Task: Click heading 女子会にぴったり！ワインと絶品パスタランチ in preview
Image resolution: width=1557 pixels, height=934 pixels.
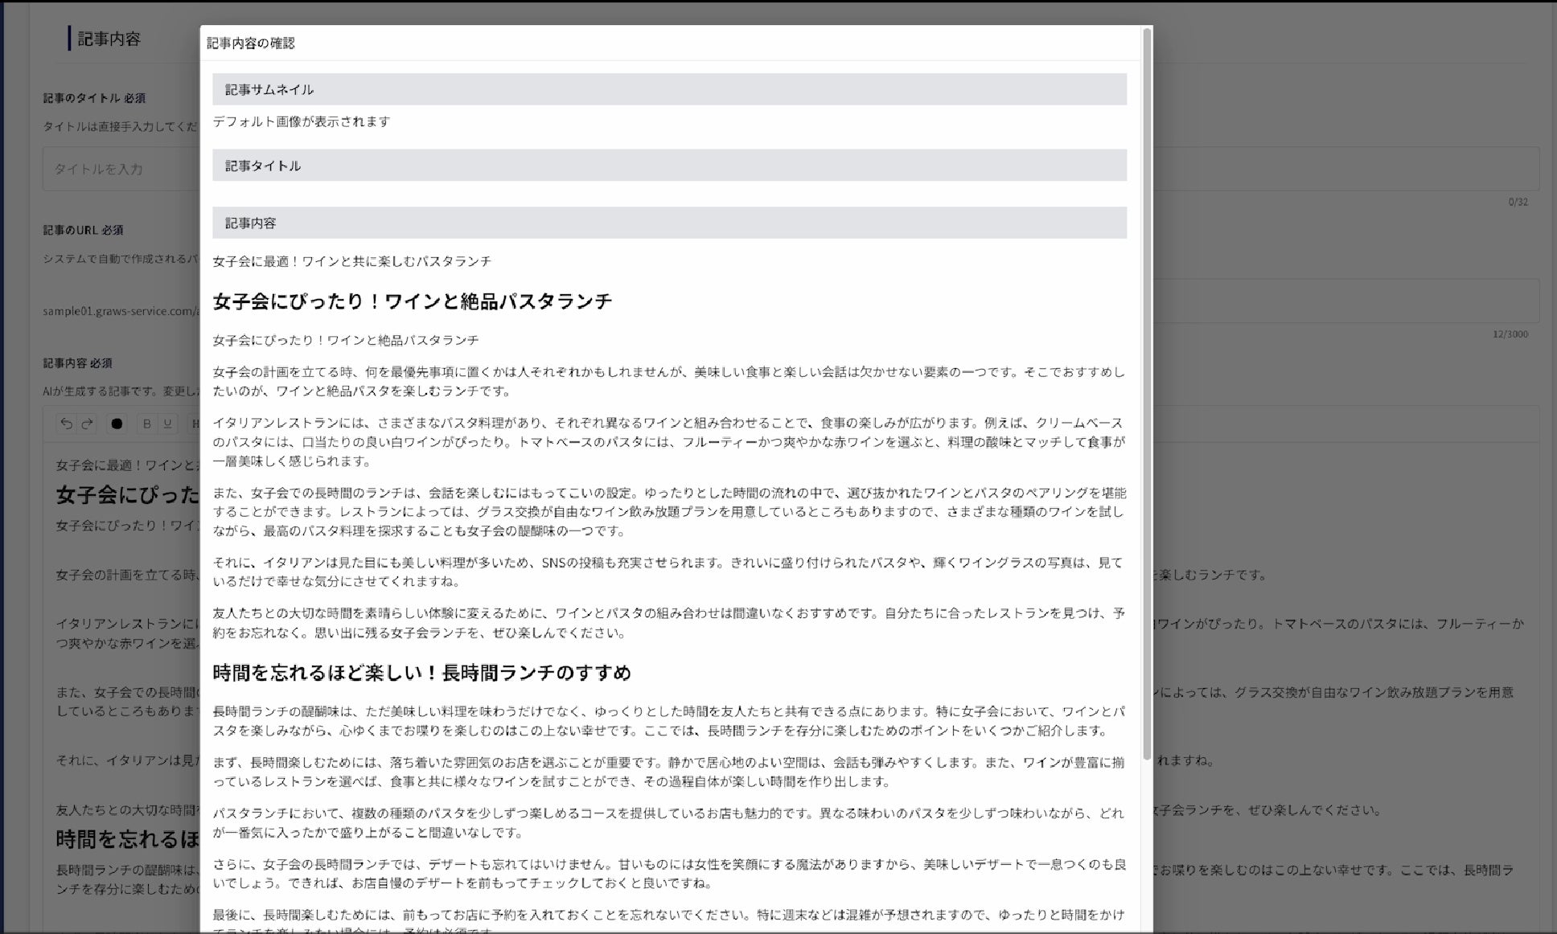Action: [x=412, y=301]
